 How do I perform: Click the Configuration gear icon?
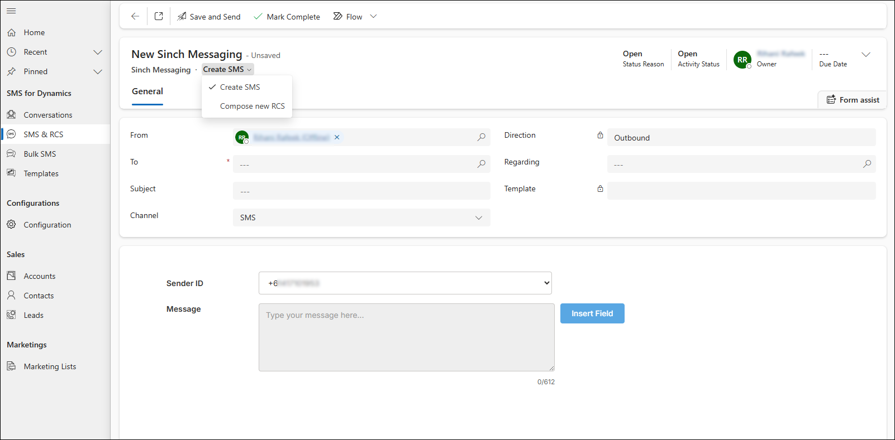pyautogui.click(x=11, y=225)
